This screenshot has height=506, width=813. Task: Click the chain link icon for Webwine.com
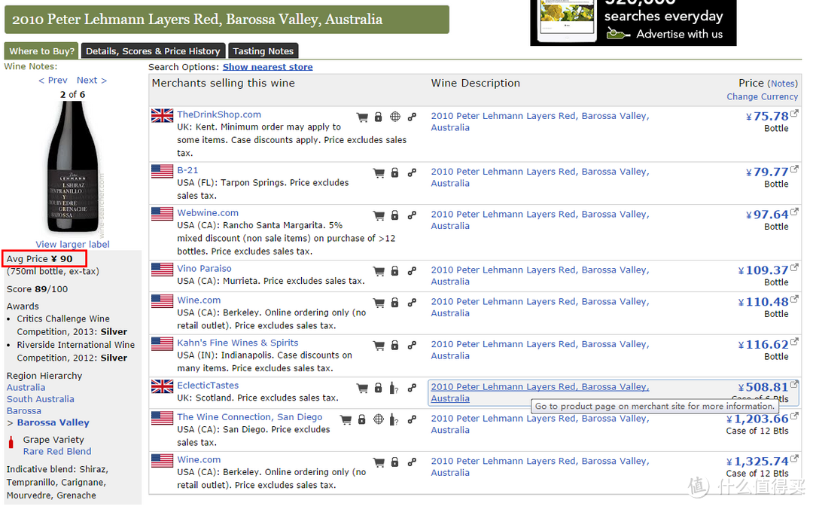413,215
